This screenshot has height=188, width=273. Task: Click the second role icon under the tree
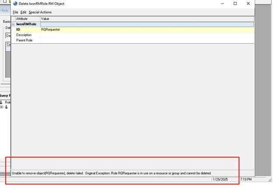click(6, 107)
